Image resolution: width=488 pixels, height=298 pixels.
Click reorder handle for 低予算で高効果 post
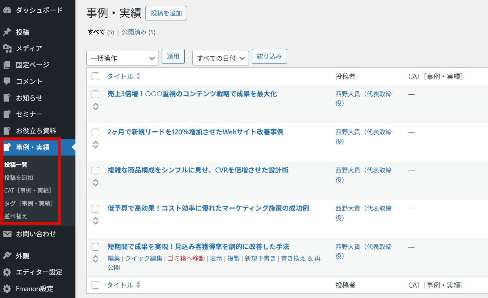[96, 221]
